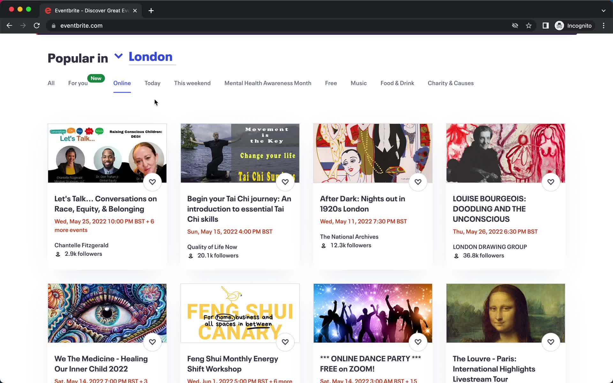Select the All filter tab
This screenshot has height=383, width=613.
[51, 83]
